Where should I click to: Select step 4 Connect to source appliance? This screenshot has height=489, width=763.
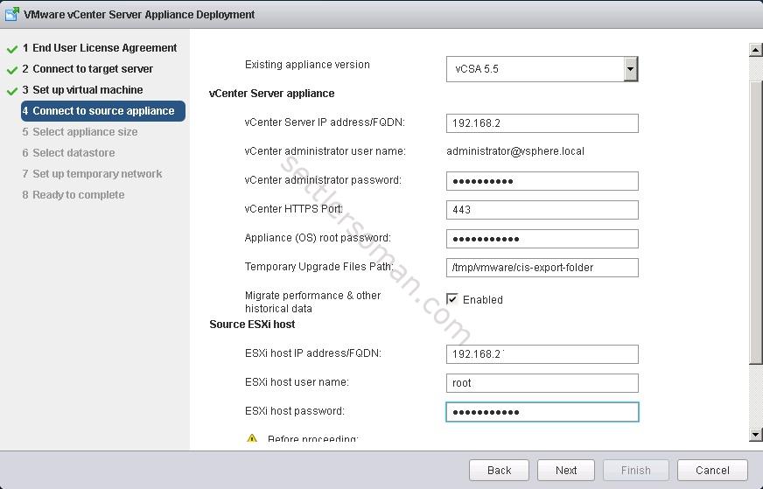103,111
